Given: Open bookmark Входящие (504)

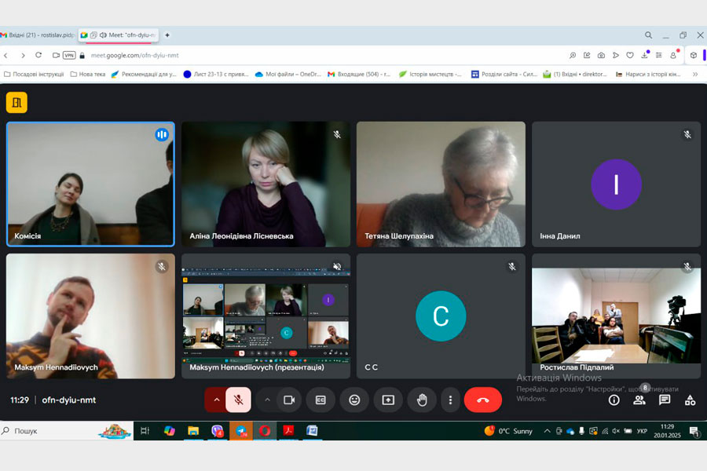Looking at the screenshot, I should point(359,75).
